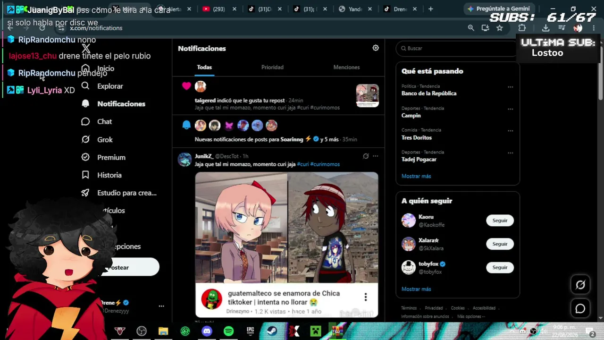Open OBS Studio from the taskbar
Image resolution: width=604 pixels, height=340 pixels.
[x=142, y=331]
